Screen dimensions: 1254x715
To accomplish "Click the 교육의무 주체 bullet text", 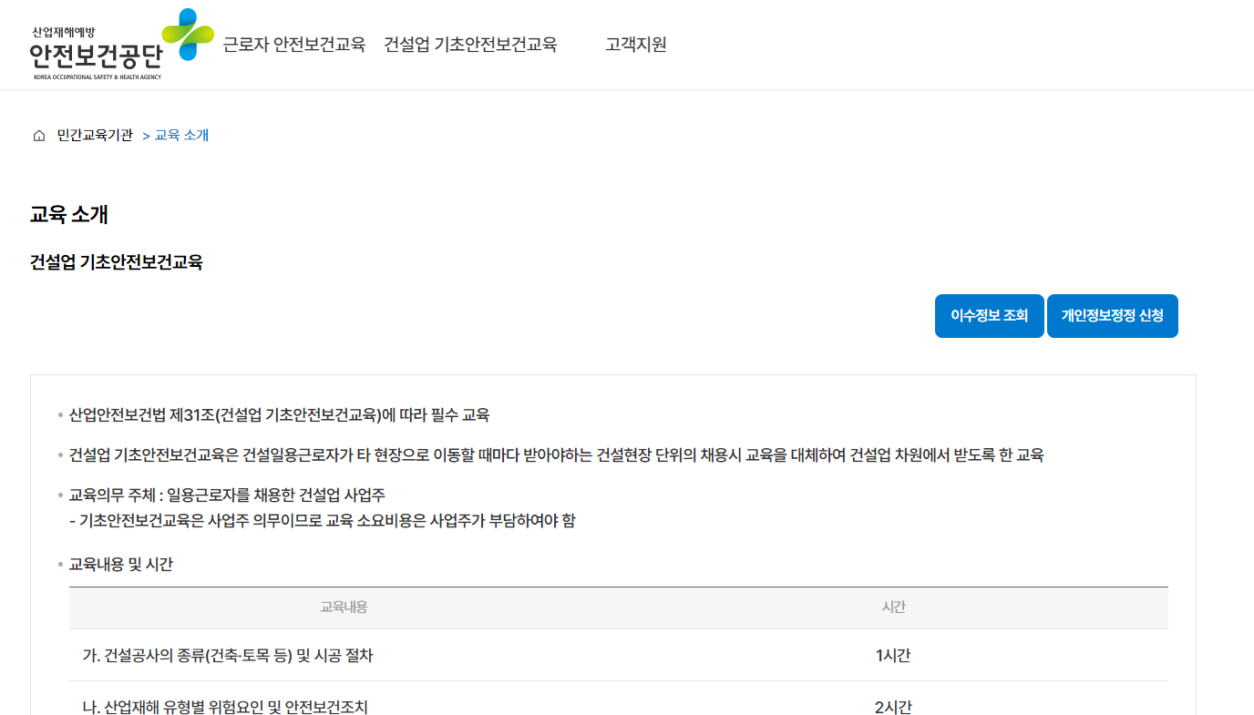I will (x=227, y=495).
